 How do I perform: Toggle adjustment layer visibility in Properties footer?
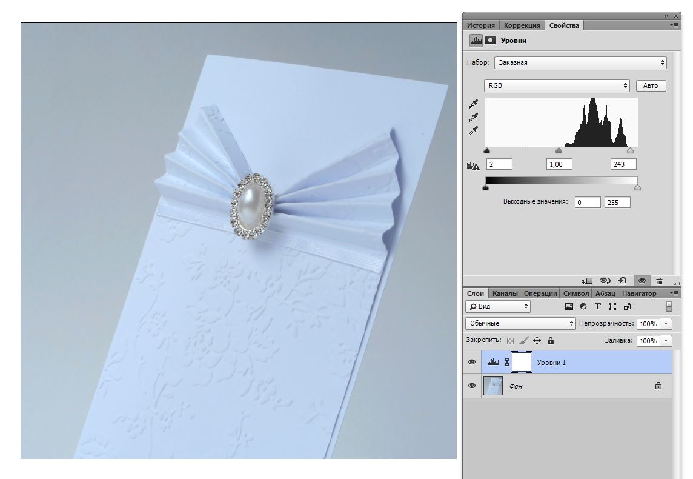[642, 281]
